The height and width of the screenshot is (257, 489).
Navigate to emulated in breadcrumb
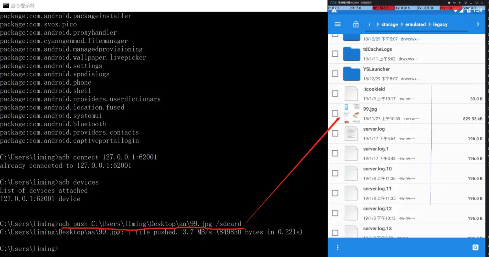[x=416, y=24]
